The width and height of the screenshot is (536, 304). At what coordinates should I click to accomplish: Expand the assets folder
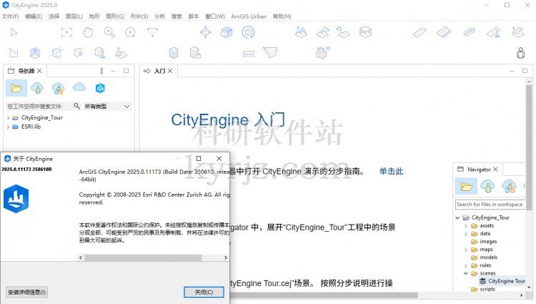point(465,226)
